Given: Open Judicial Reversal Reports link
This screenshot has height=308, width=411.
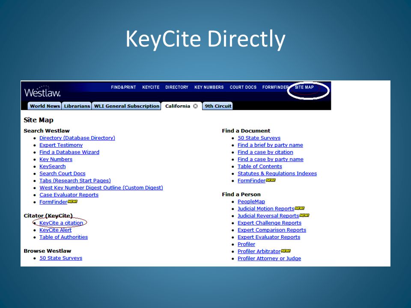Looking at the screenshot, I should [268, 216].
